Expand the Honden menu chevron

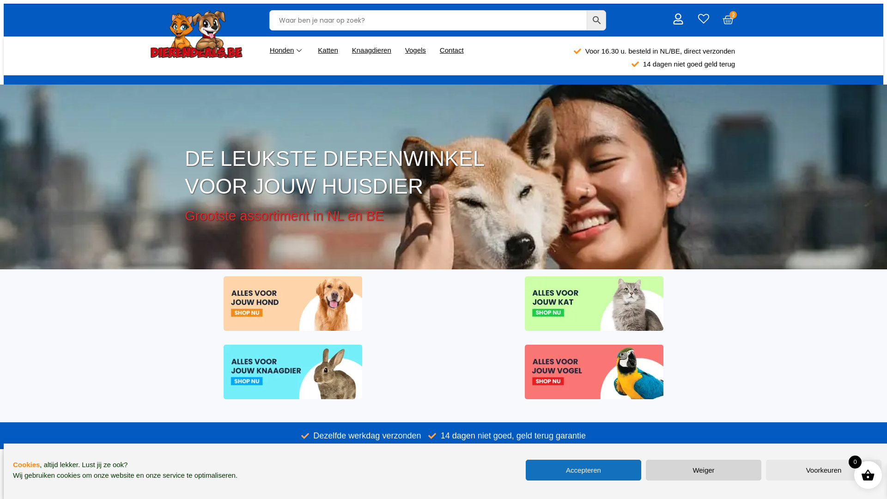(299, 50)
